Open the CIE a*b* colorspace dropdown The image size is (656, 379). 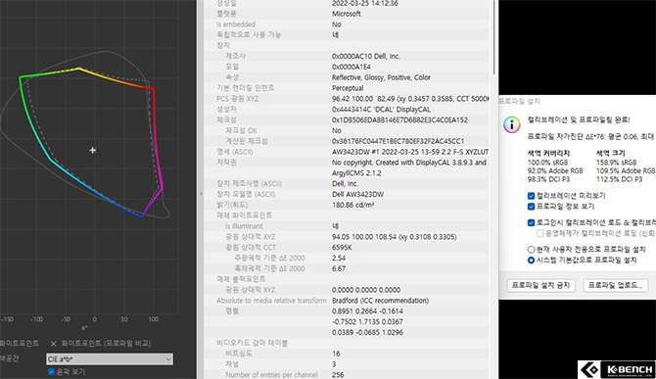coord(110,358)
